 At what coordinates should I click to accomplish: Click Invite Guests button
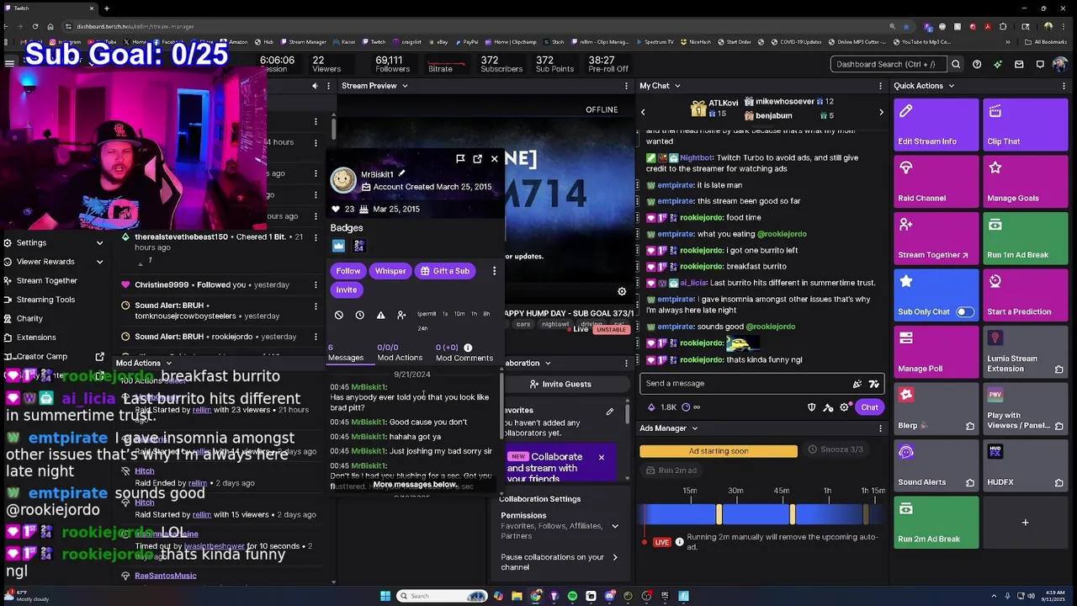tap(560, 384)
